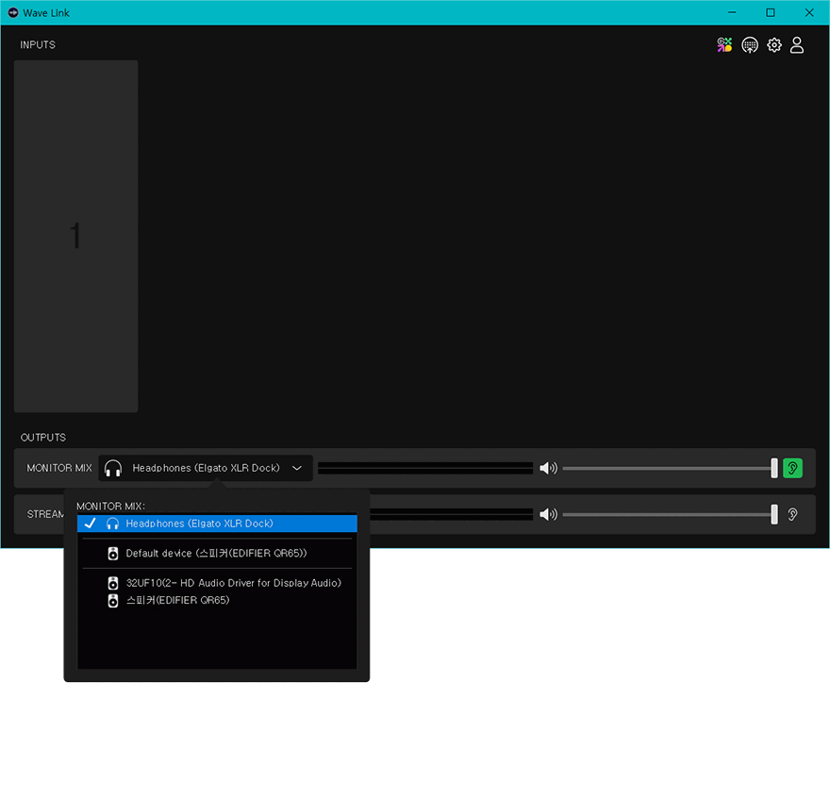Toggle the green Monitor Mix ear listen button
830x799 pixels.
point(792,468)
